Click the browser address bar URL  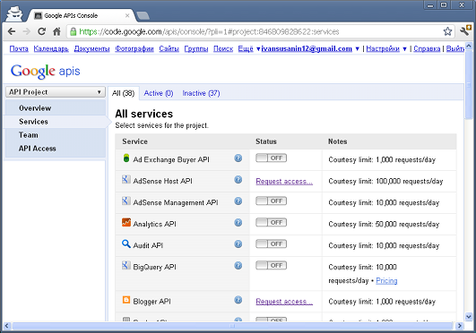click(x=209, y=31)
